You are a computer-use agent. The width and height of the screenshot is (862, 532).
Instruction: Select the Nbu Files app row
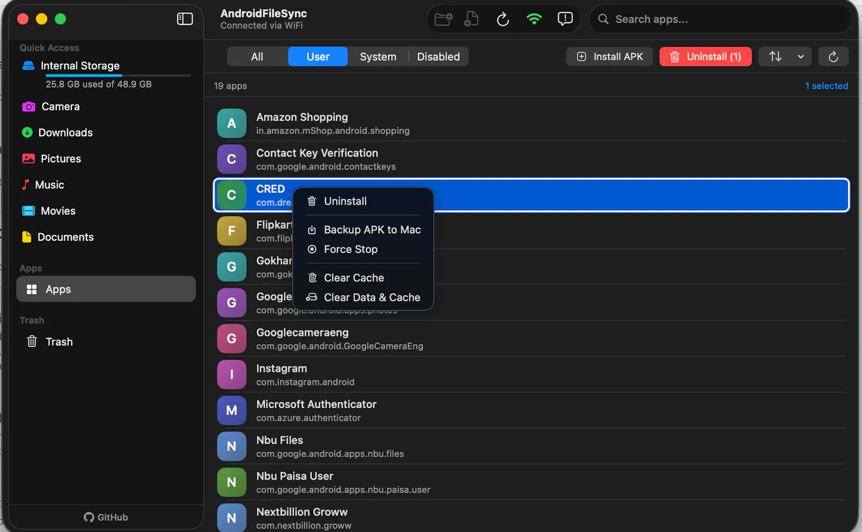click(x=531, y=446)
